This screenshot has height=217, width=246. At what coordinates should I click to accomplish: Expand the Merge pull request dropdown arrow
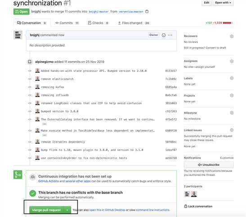(x=67, y=210)
